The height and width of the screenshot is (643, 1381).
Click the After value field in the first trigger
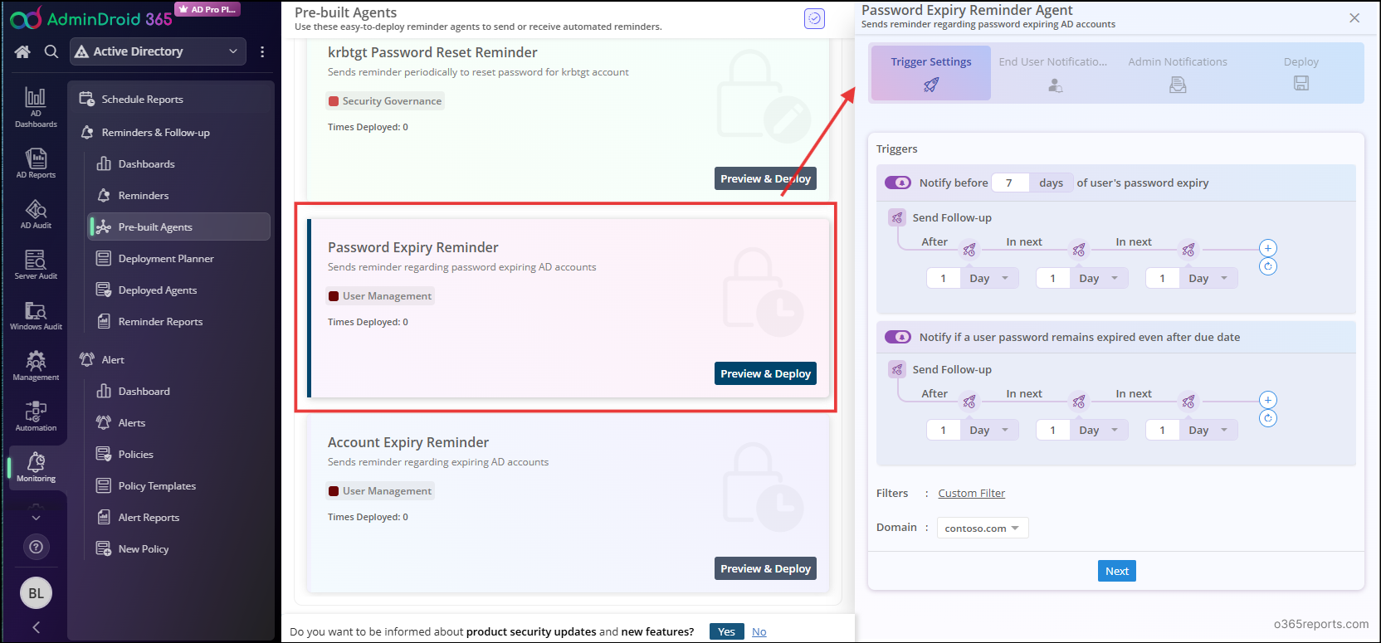[x=944, y=278]
